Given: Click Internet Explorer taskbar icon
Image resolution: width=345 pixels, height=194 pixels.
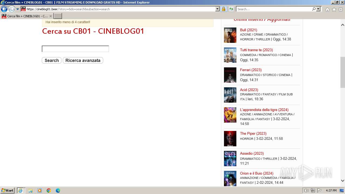Looking at the screenshot, I should click(x=21, y=190).
